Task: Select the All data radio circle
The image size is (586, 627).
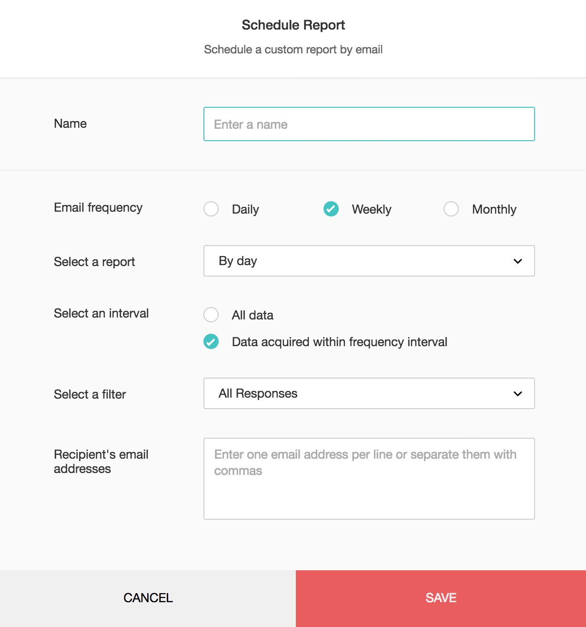Action: coord(211,315)
